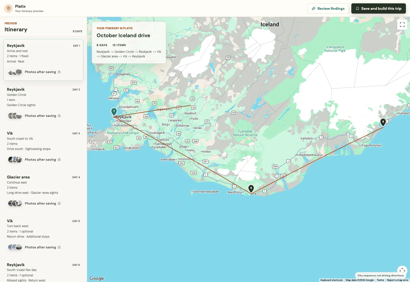Image resolution: width=410 pixels, height=282 pixels.
Task: Open Review findings
Action: (328, 8)
